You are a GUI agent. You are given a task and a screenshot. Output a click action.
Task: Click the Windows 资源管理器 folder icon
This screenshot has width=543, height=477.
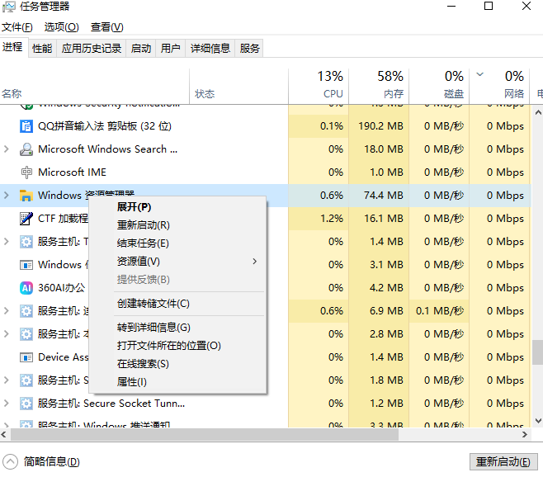(26, 196)
